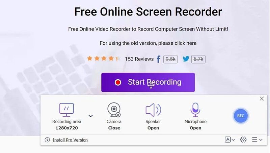Image resolution: width=270 pixels, height=153 pixels.
Task: Click the download circle icon
Action: click(x=47, y=140)
